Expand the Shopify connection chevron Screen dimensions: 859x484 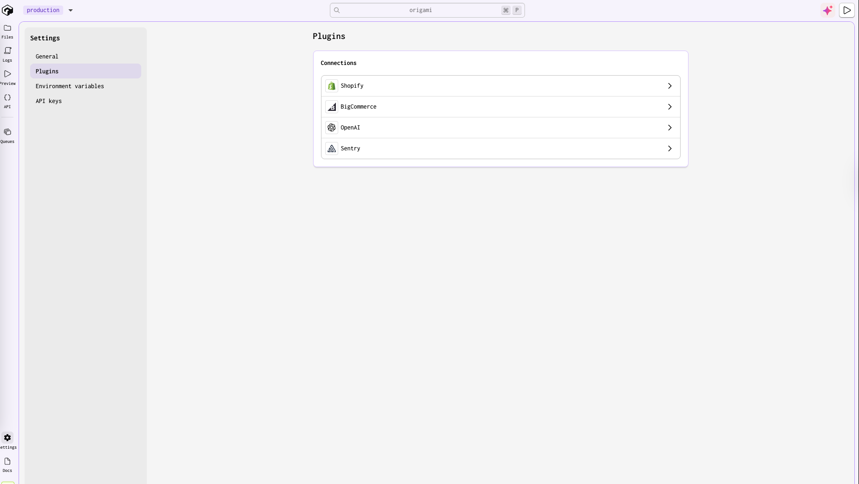[670, 86]
